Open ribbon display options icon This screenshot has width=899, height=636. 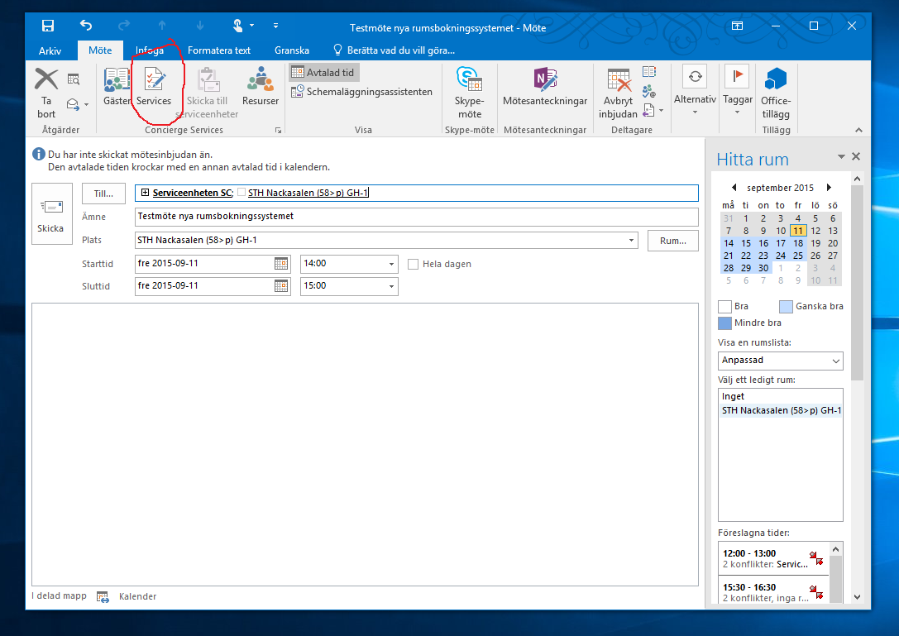click(738, 26)
